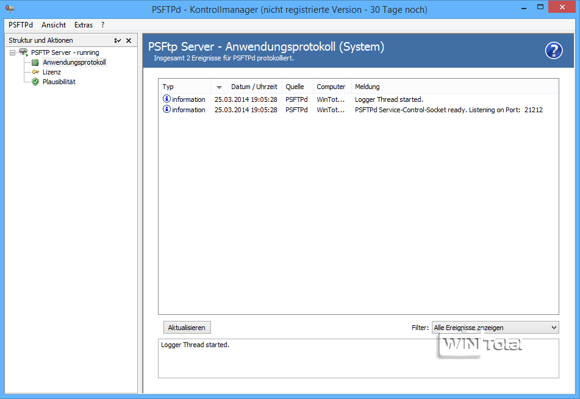Click the message detail text box

pos(359,358)
